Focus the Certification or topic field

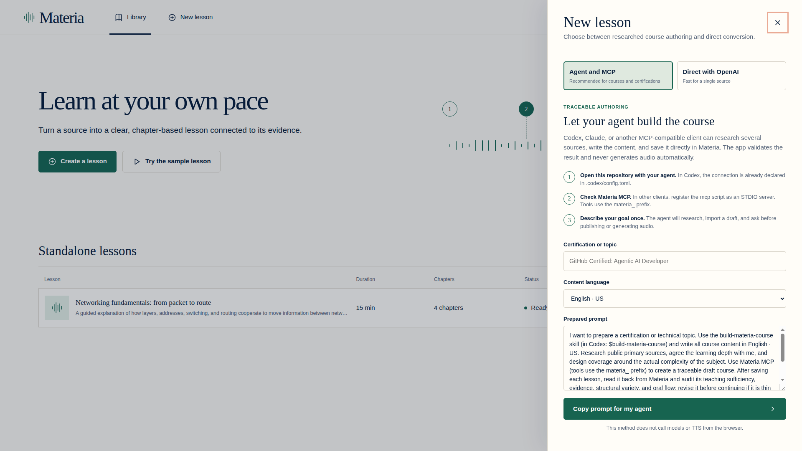tap(675, 261)
